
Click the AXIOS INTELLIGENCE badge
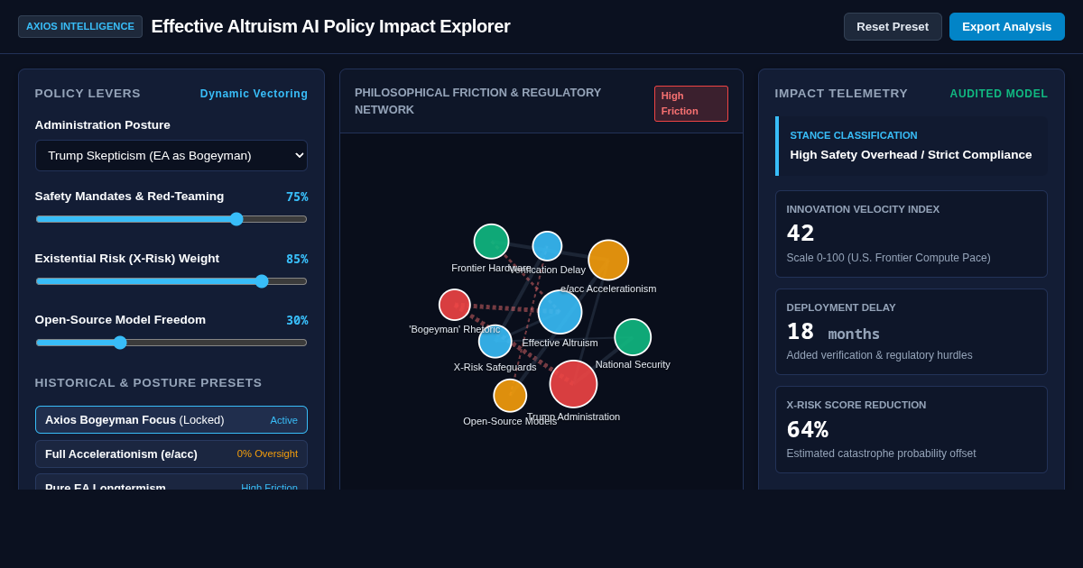tap(80, 26)
